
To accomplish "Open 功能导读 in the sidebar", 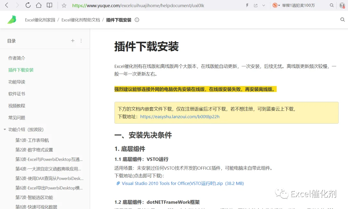I will click(17, 82).
